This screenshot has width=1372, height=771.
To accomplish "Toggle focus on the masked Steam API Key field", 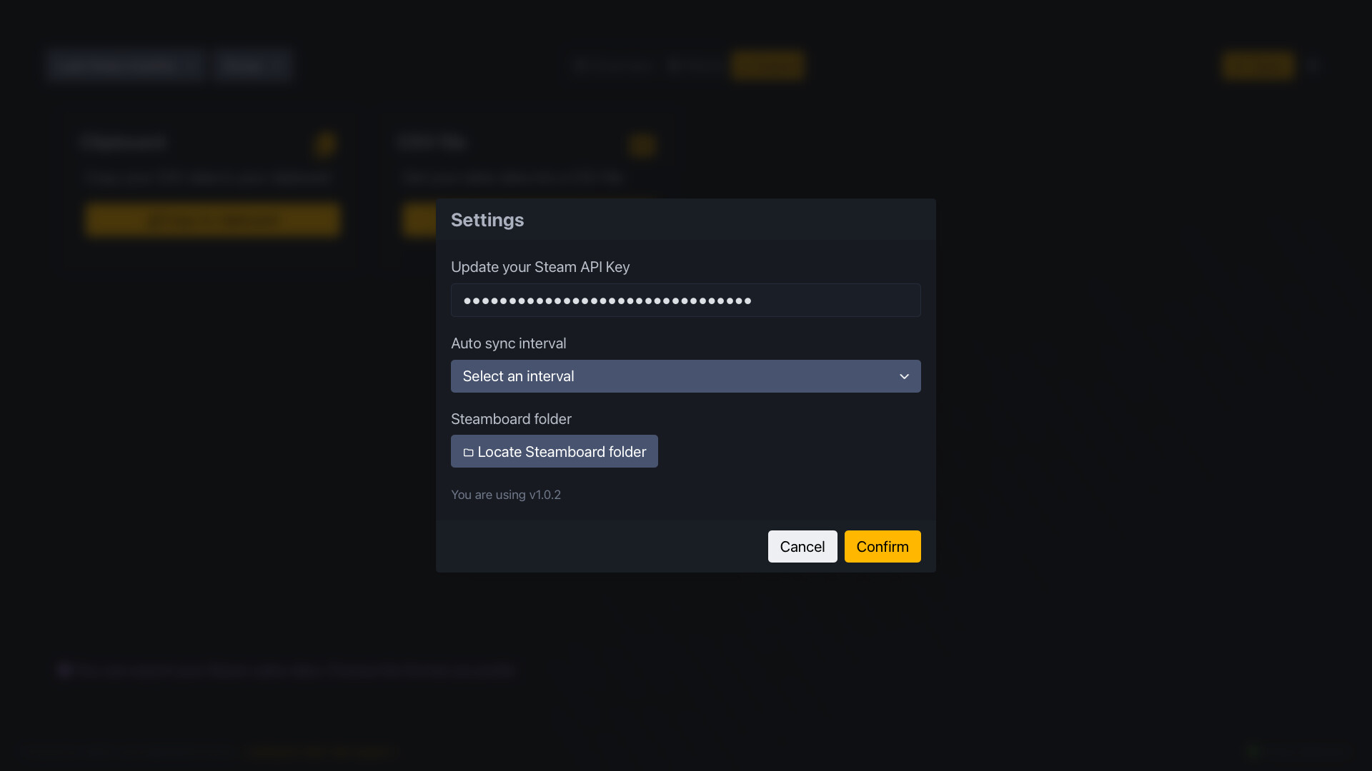I will click(x=685, y=300).
